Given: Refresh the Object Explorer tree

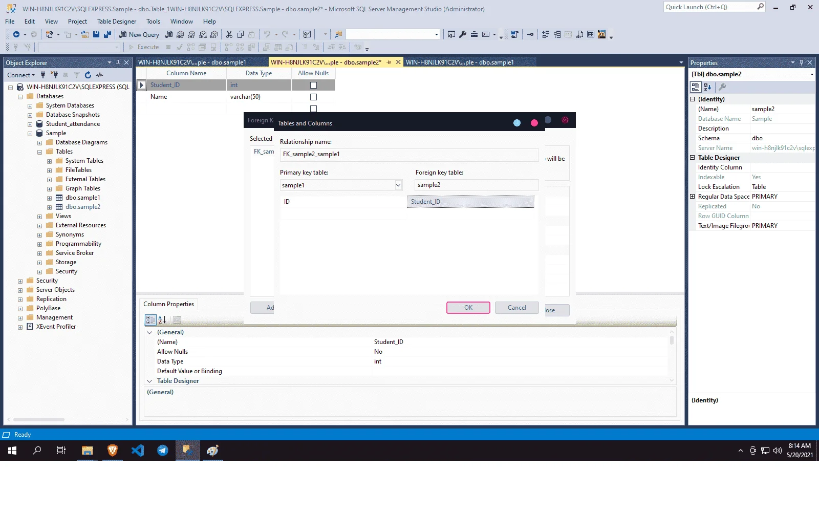Looking at the screenshot, I should point(88,75).
